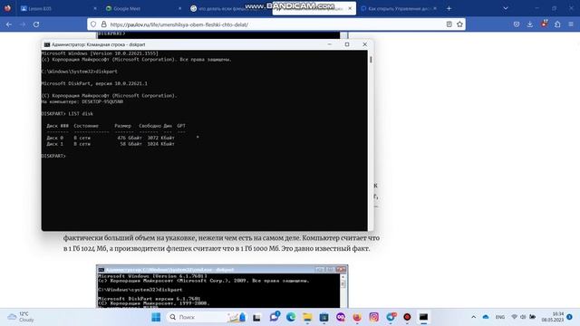Open the purple app icon on taskbar
Image resolution: width=580 pixels, height=326 pixels.
click(x=341, y=317)
